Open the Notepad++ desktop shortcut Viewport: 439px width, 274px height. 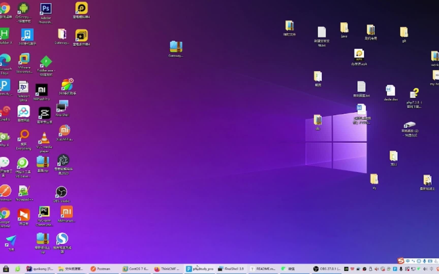(x=24, y=193)
